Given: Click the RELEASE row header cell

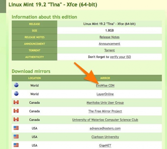Looking at the screenshot, I should tap(35, 24).
